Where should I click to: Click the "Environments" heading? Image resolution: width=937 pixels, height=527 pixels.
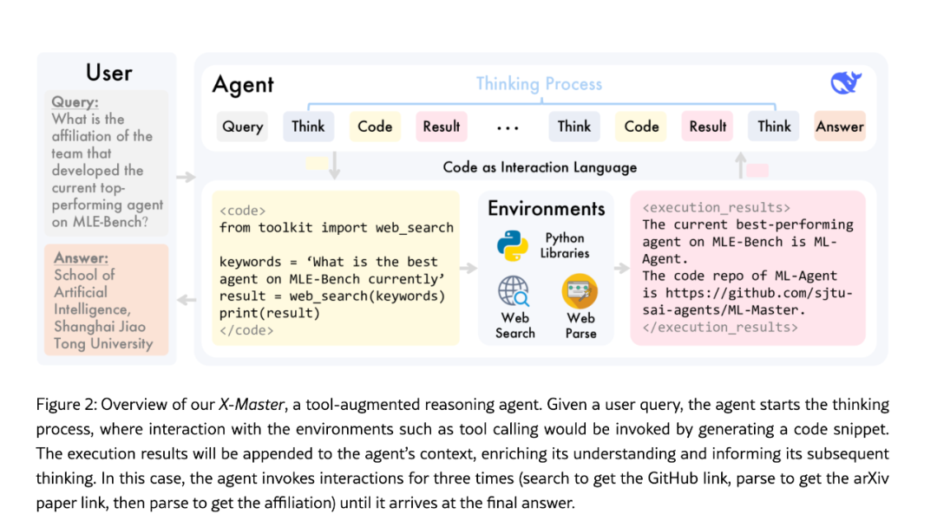547,208
